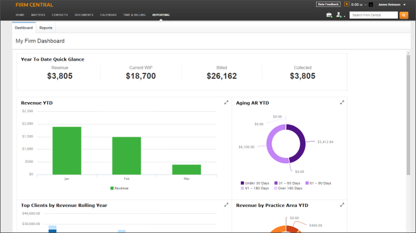Click the Firm Central logo link
Viewport: 416px width, 233px height.
(x=34, y=5)
